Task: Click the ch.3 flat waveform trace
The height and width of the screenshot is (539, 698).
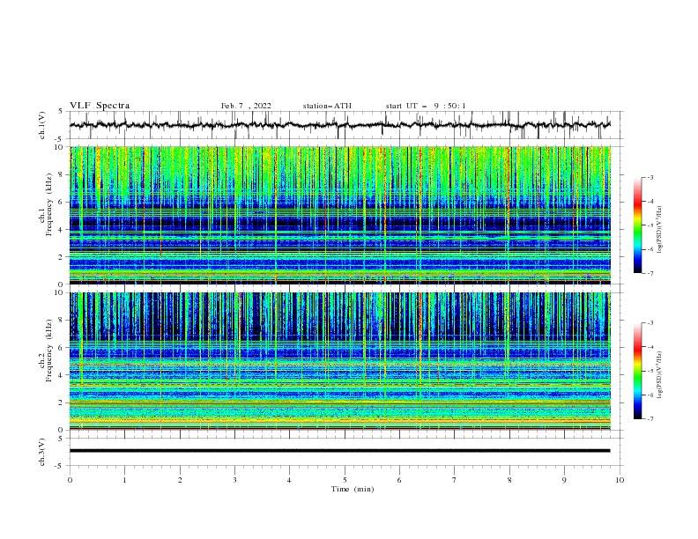Action: click(x=339, y=451)
